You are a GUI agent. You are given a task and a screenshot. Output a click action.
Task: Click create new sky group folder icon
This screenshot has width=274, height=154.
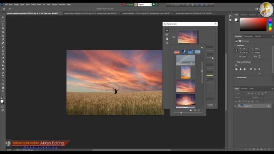[x=191, y=110]
